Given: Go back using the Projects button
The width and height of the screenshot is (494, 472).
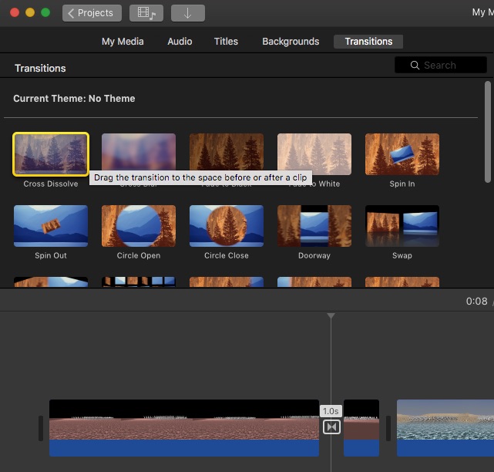Looking at the screenshot, I should pos(92,13).
